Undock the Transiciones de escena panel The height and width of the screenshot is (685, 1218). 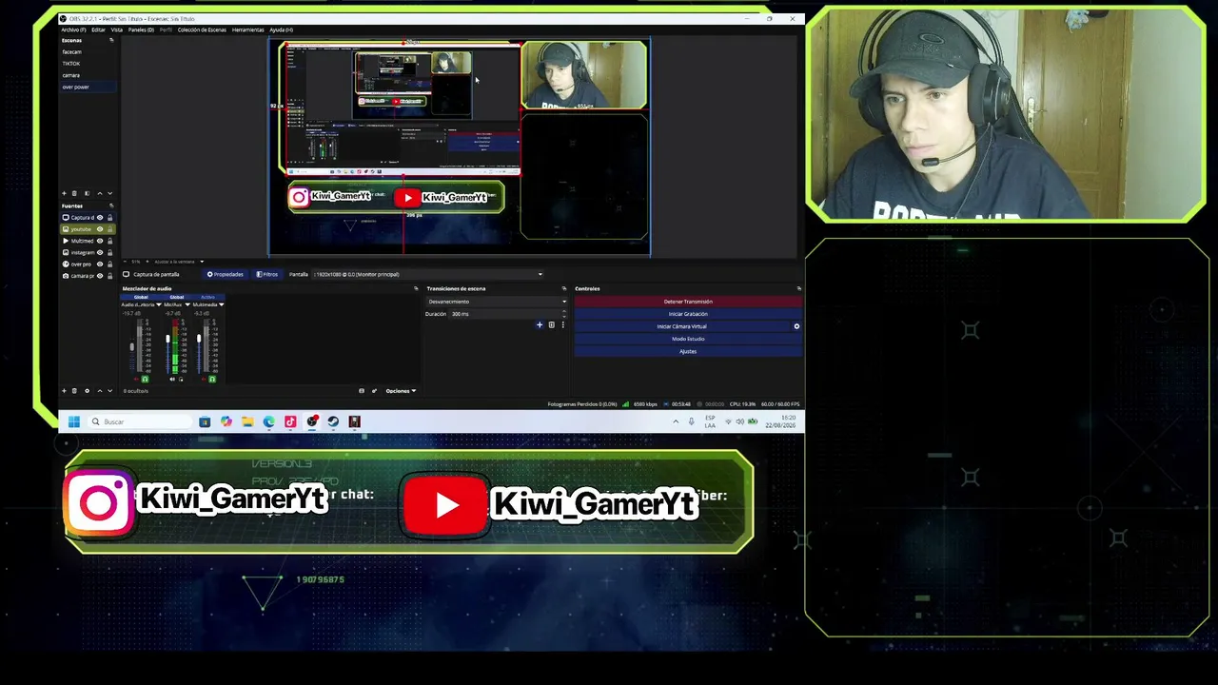(x=563, y=288)
